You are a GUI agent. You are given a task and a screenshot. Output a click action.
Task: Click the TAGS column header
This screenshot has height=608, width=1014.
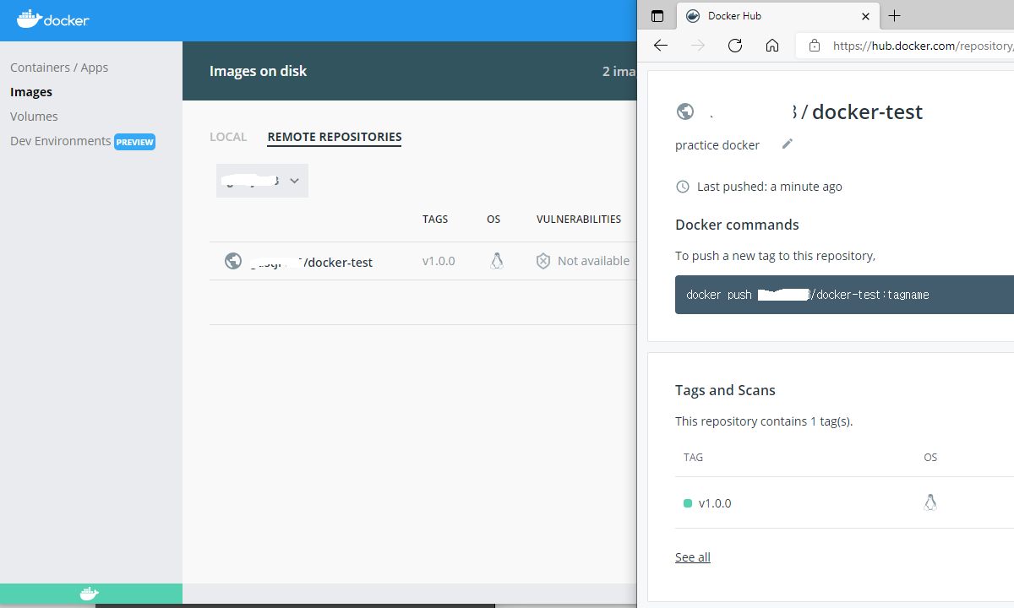[x=435, y=219]
